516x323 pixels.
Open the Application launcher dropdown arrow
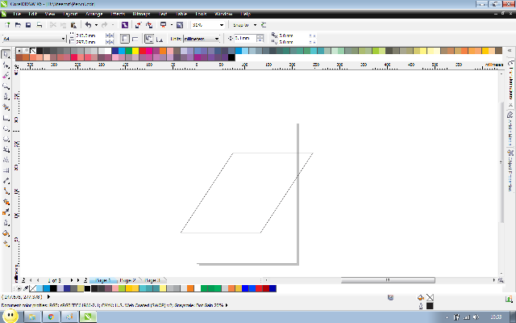coord(172,25)
